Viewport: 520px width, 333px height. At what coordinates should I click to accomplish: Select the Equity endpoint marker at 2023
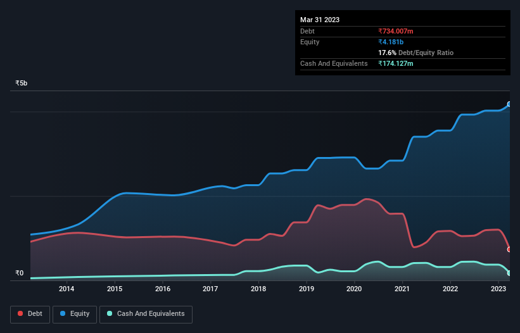[x=509, y=104]
